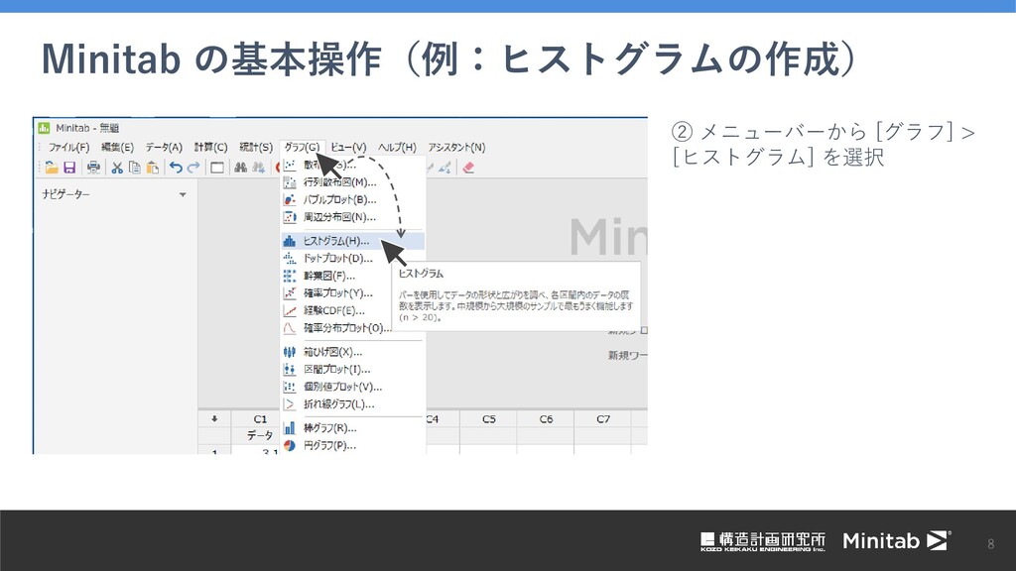This screenshot has width=1016, height=571.
Task: Click the グラフ(G) menu
Action: tap(302, 148)
